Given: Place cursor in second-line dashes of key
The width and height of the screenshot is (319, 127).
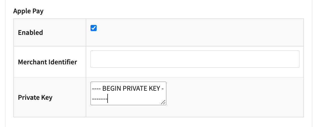Looking at the screenshot, I should coord(99,100).
